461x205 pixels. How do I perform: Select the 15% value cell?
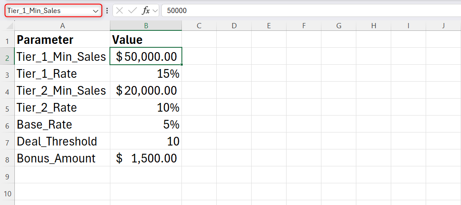146,73
